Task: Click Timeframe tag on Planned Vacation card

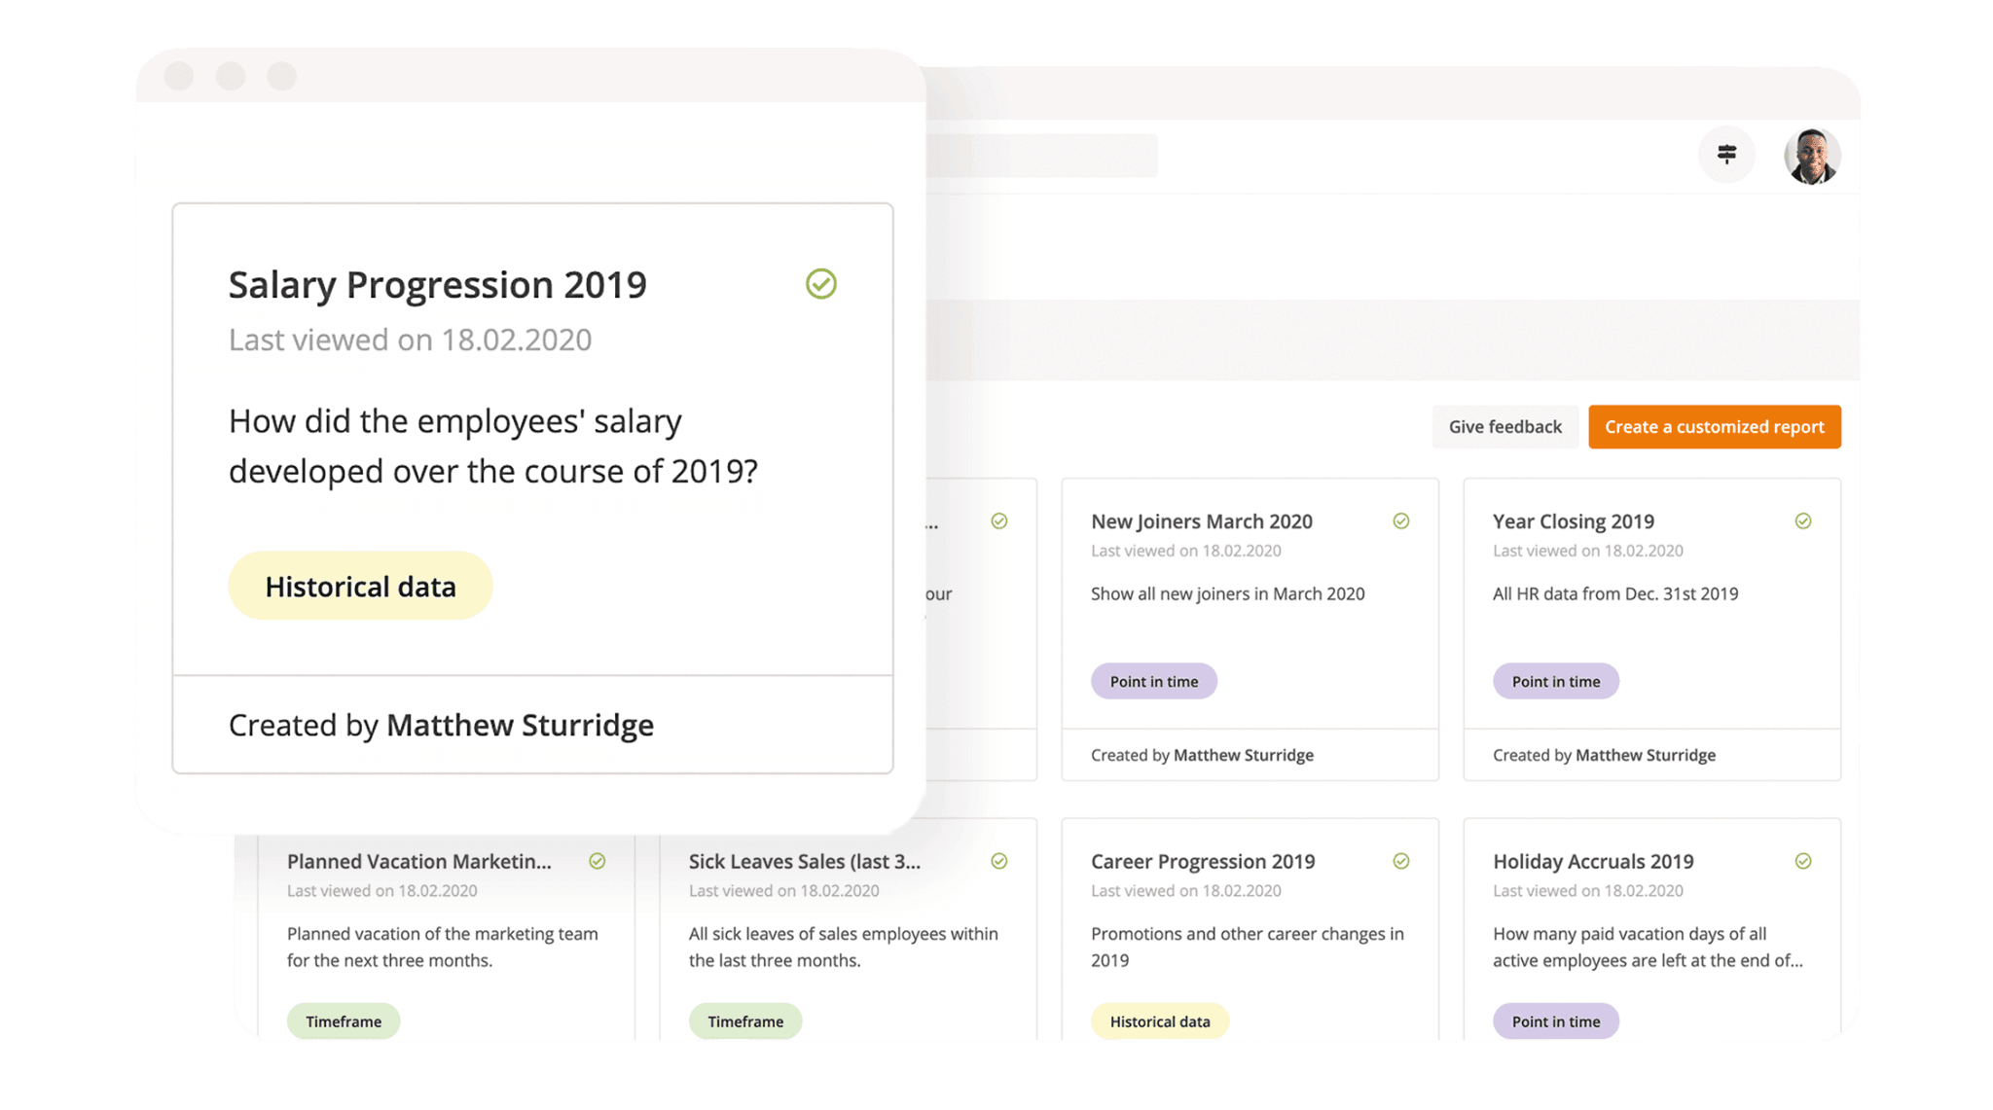Action: 343,1021
